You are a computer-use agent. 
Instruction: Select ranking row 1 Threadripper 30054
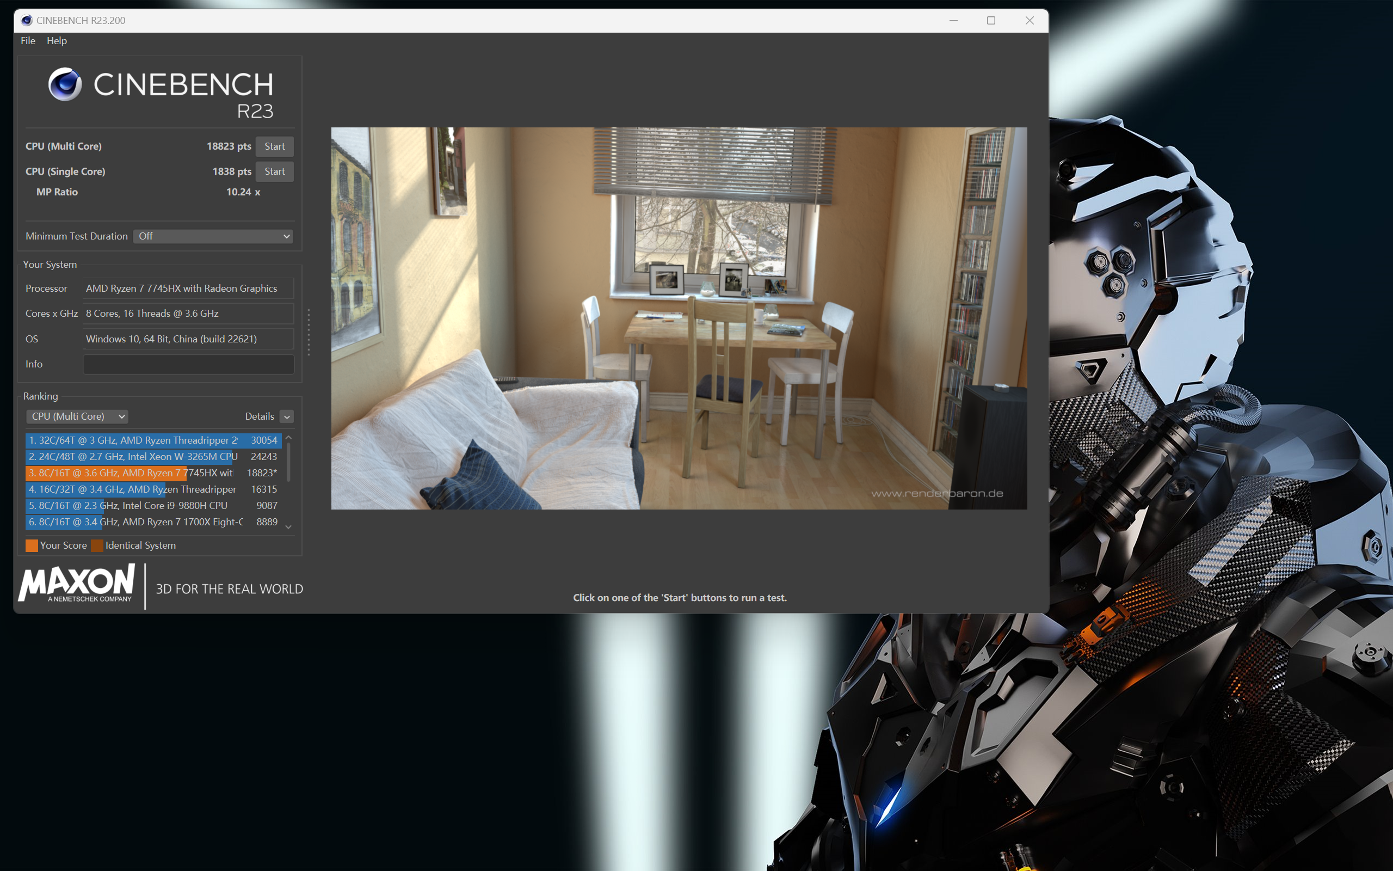click(x=153, y=440)
